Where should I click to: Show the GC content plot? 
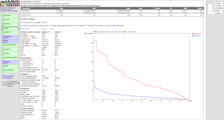point(132,32)
